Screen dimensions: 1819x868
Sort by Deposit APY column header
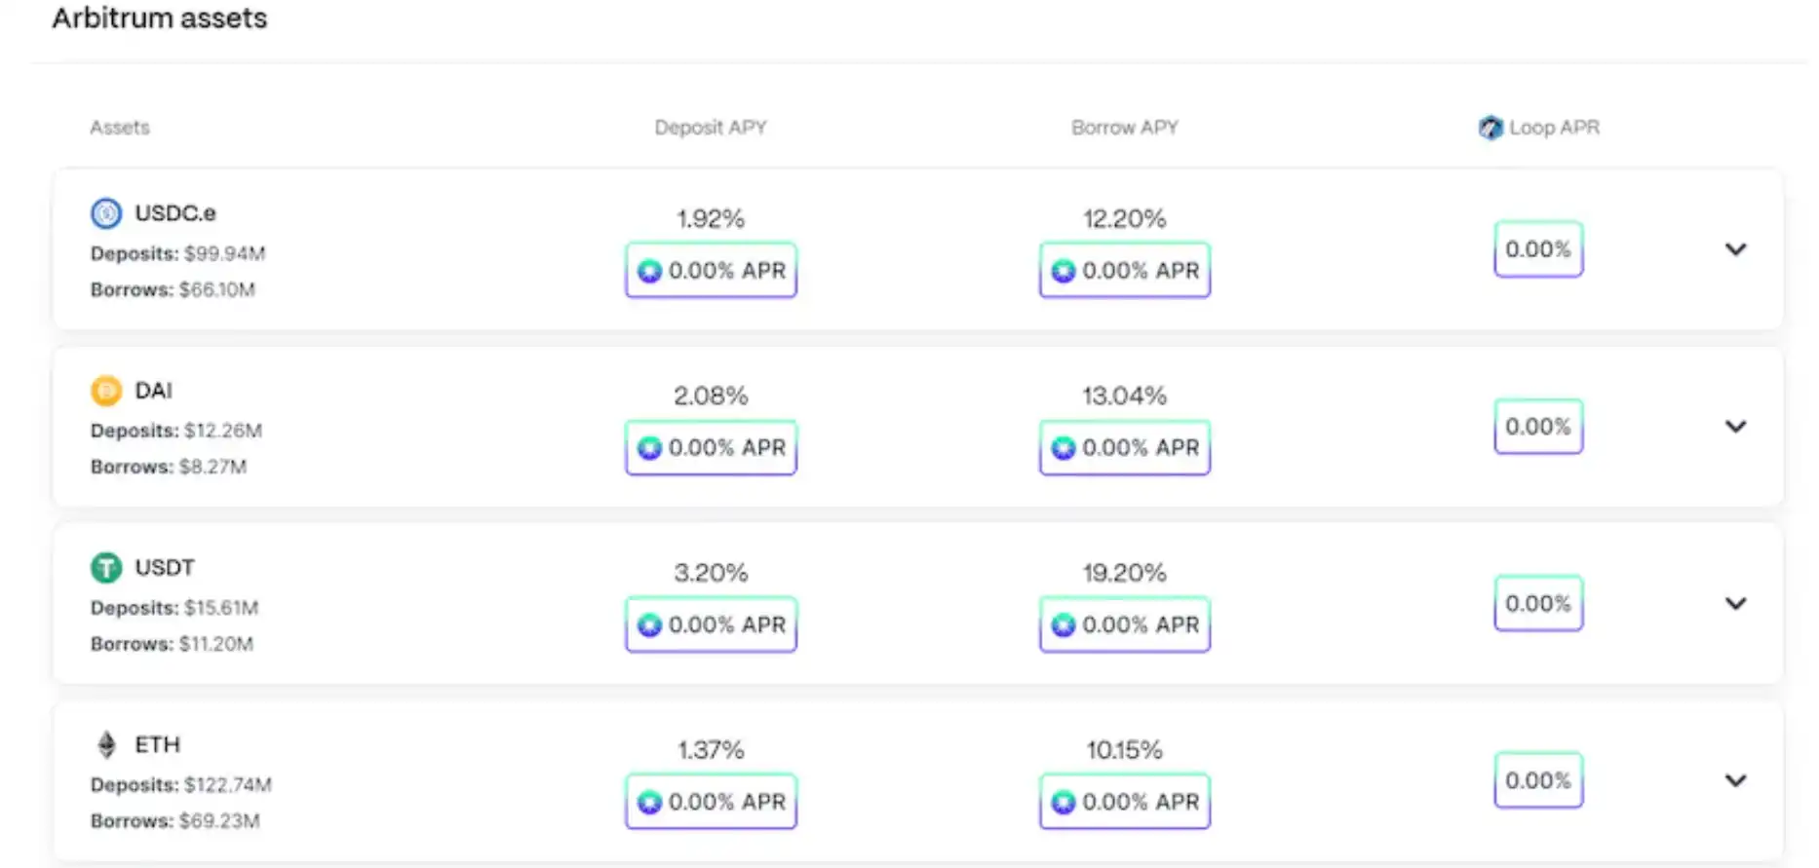coord(711,128)
